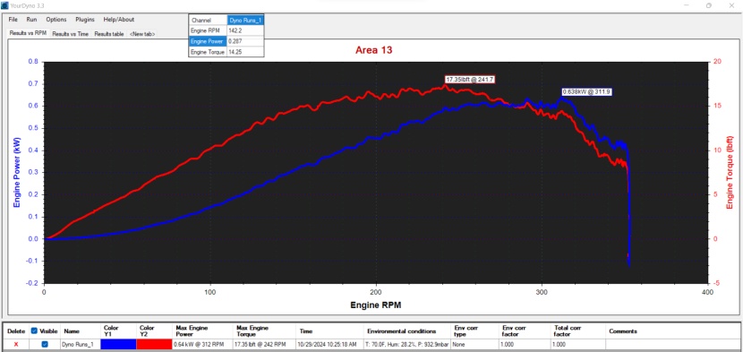Click the empty Comments cell for Dyno Runs_1
This screenshot has height=352, width=743.
tap(673, 345)
